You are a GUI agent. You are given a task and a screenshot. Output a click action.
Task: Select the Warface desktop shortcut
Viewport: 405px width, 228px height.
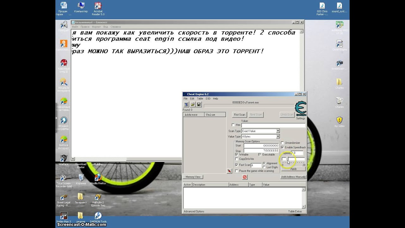tap(64, 158)
